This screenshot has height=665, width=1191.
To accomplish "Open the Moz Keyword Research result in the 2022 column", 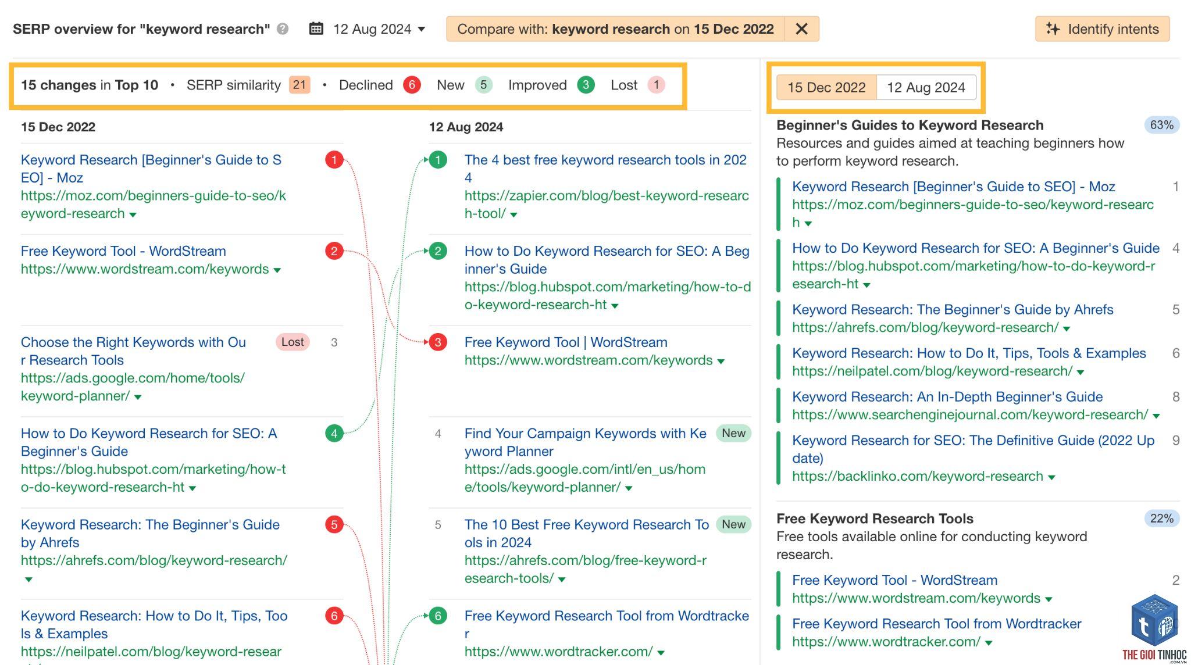I will coord(151,169).
